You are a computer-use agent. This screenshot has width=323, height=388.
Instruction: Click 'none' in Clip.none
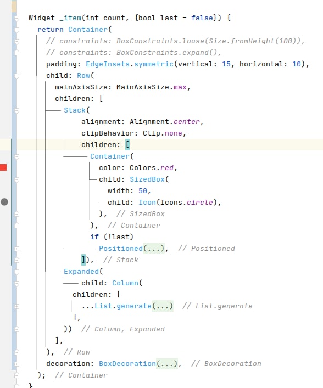(174, 133)
